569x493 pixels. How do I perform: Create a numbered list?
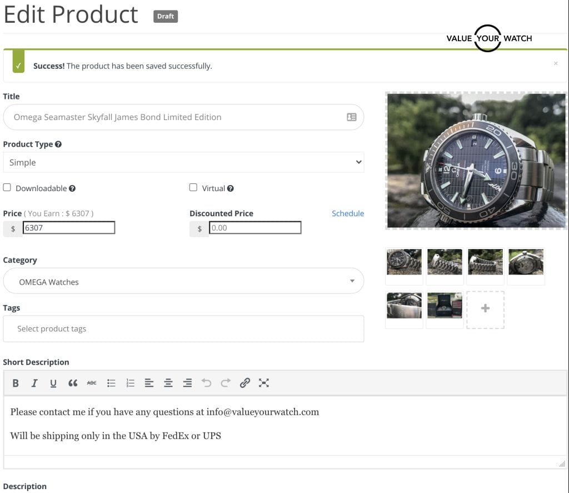tap(131, 383)
